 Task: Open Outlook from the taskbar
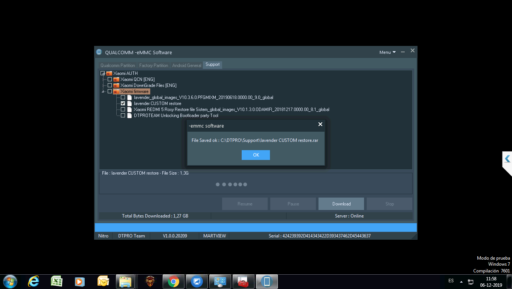coord(103,281)
